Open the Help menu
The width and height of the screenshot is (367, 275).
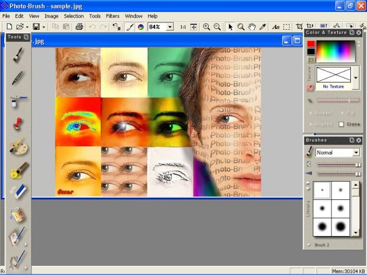[x=153, y=16]
